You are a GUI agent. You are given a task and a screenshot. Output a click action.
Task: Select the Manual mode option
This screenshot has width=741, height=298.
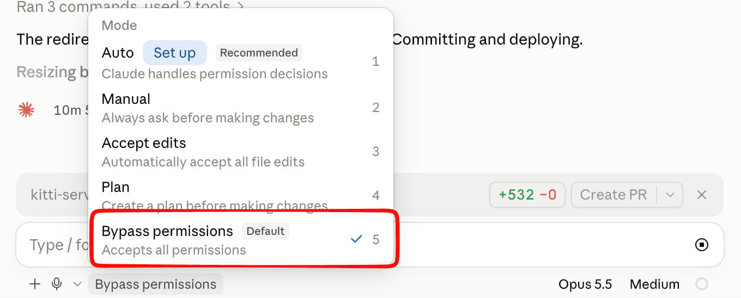(241, 108)
